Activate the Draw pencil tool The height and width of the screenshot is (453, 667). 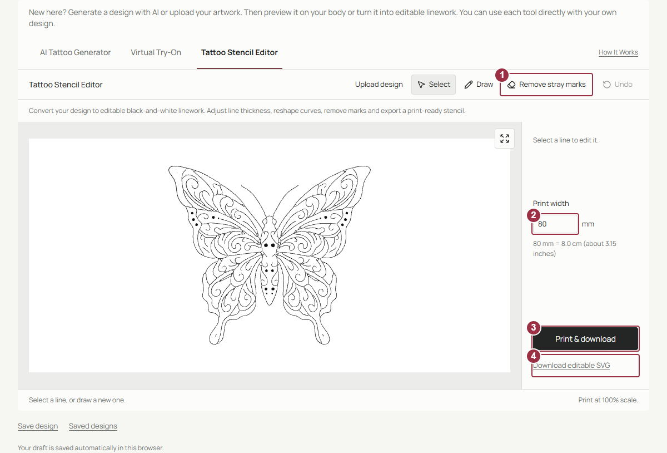[479, 85]
